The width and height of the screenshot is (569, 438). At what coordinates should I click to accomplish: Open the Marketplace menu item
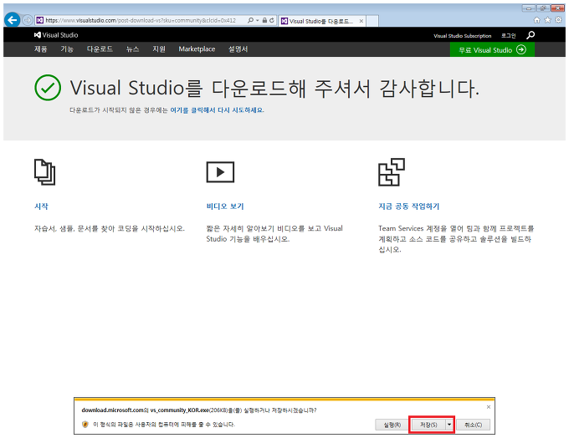tap(197, 49)
